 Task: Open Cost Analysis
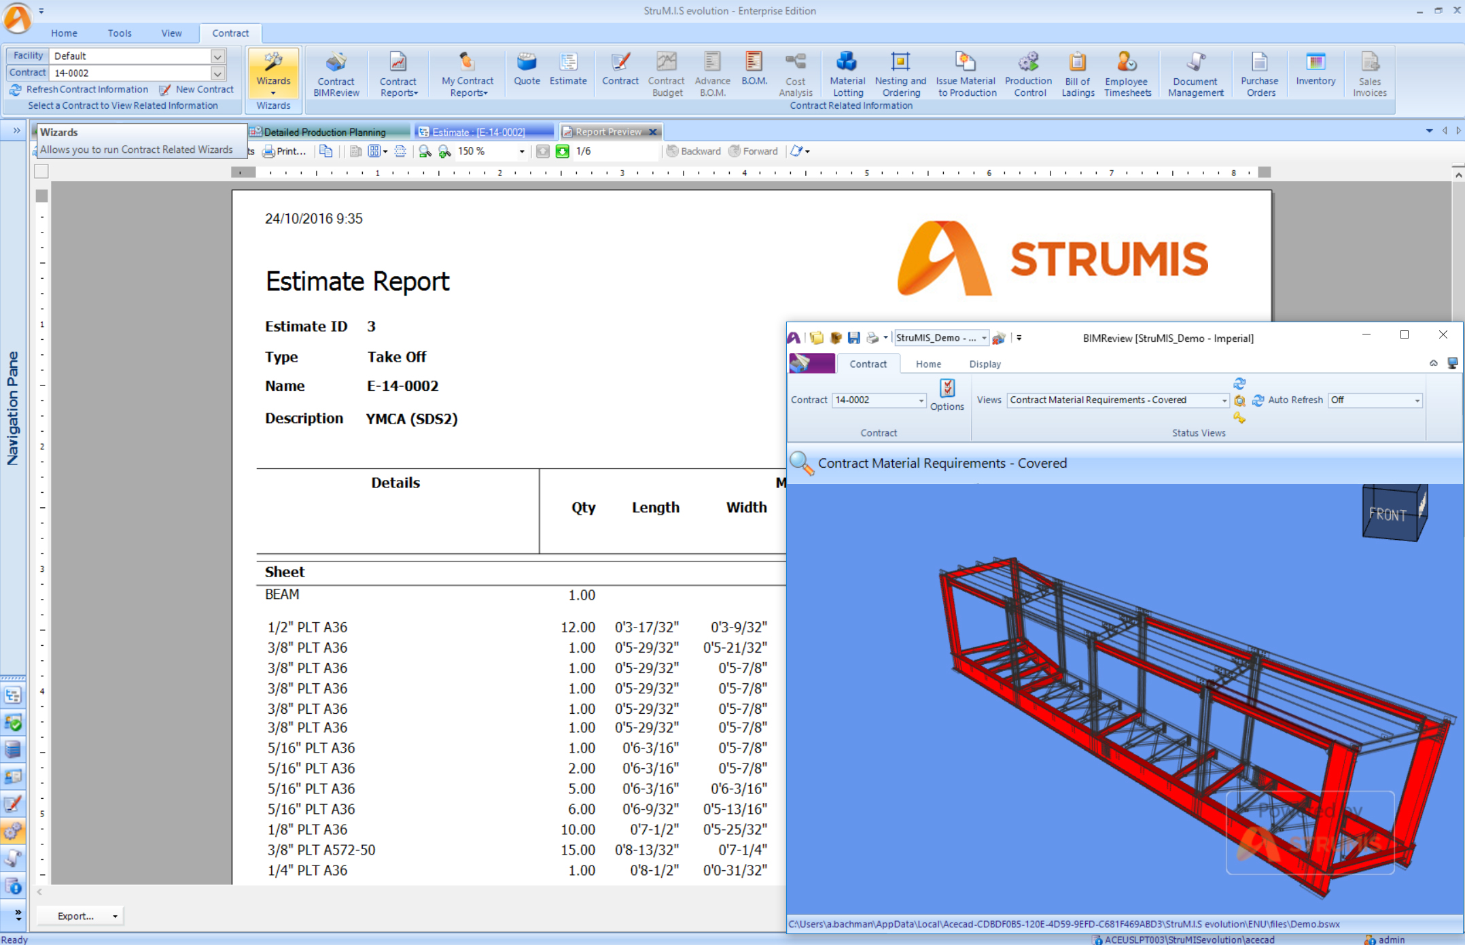pos(795,74)
